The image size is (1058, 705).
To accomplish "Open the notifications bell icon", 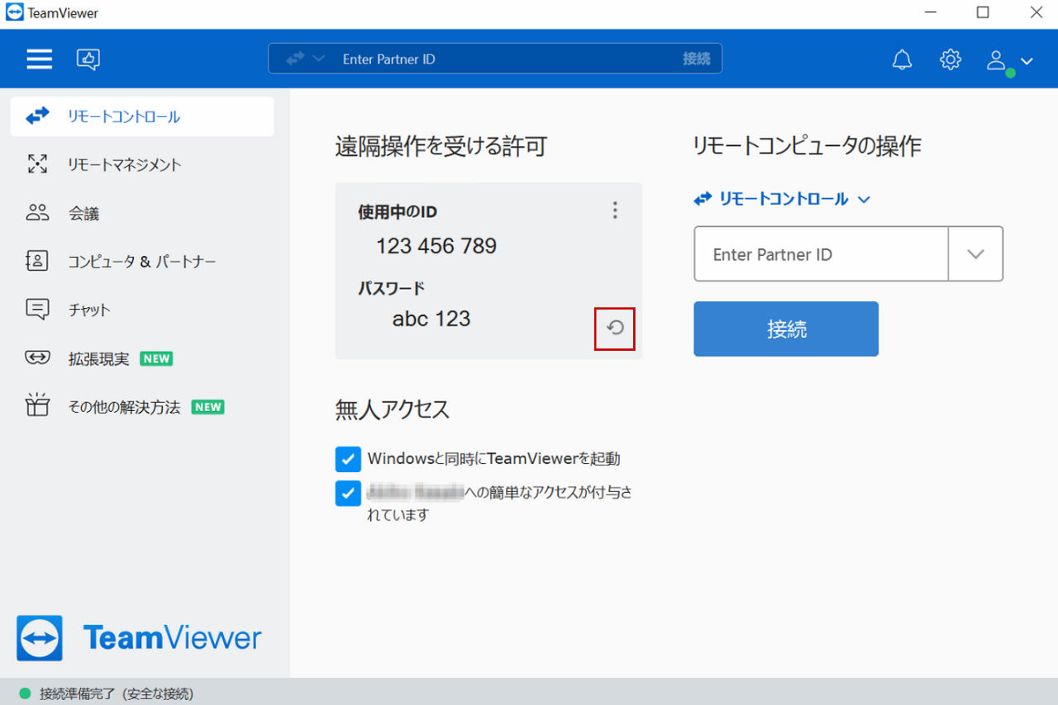I will [902, 59].
